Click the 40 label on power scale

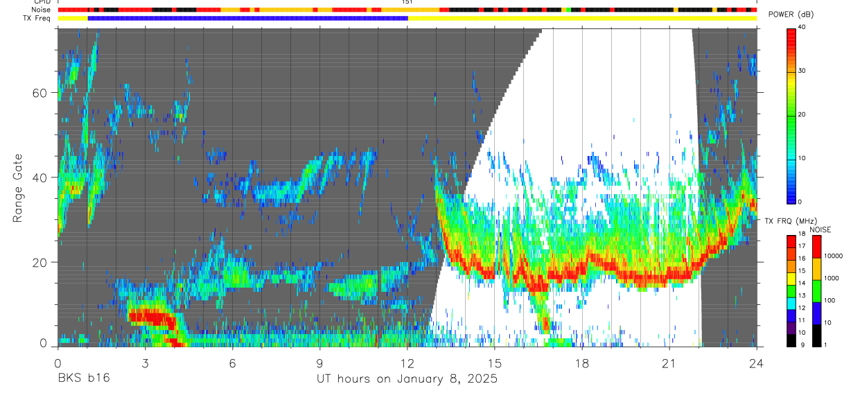pos(802,27)
